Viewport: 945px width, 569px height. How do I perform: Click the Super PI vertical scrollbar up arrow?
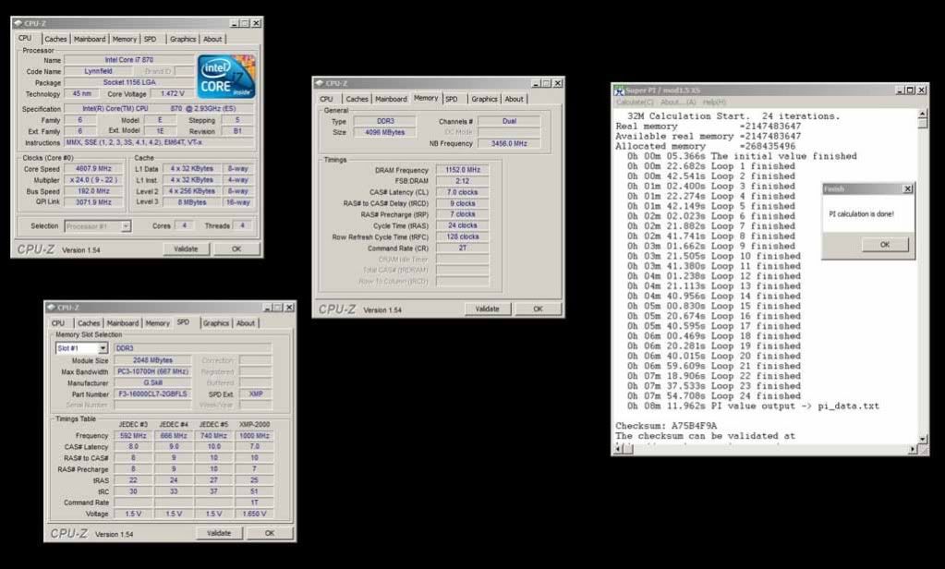pos(922,114)
